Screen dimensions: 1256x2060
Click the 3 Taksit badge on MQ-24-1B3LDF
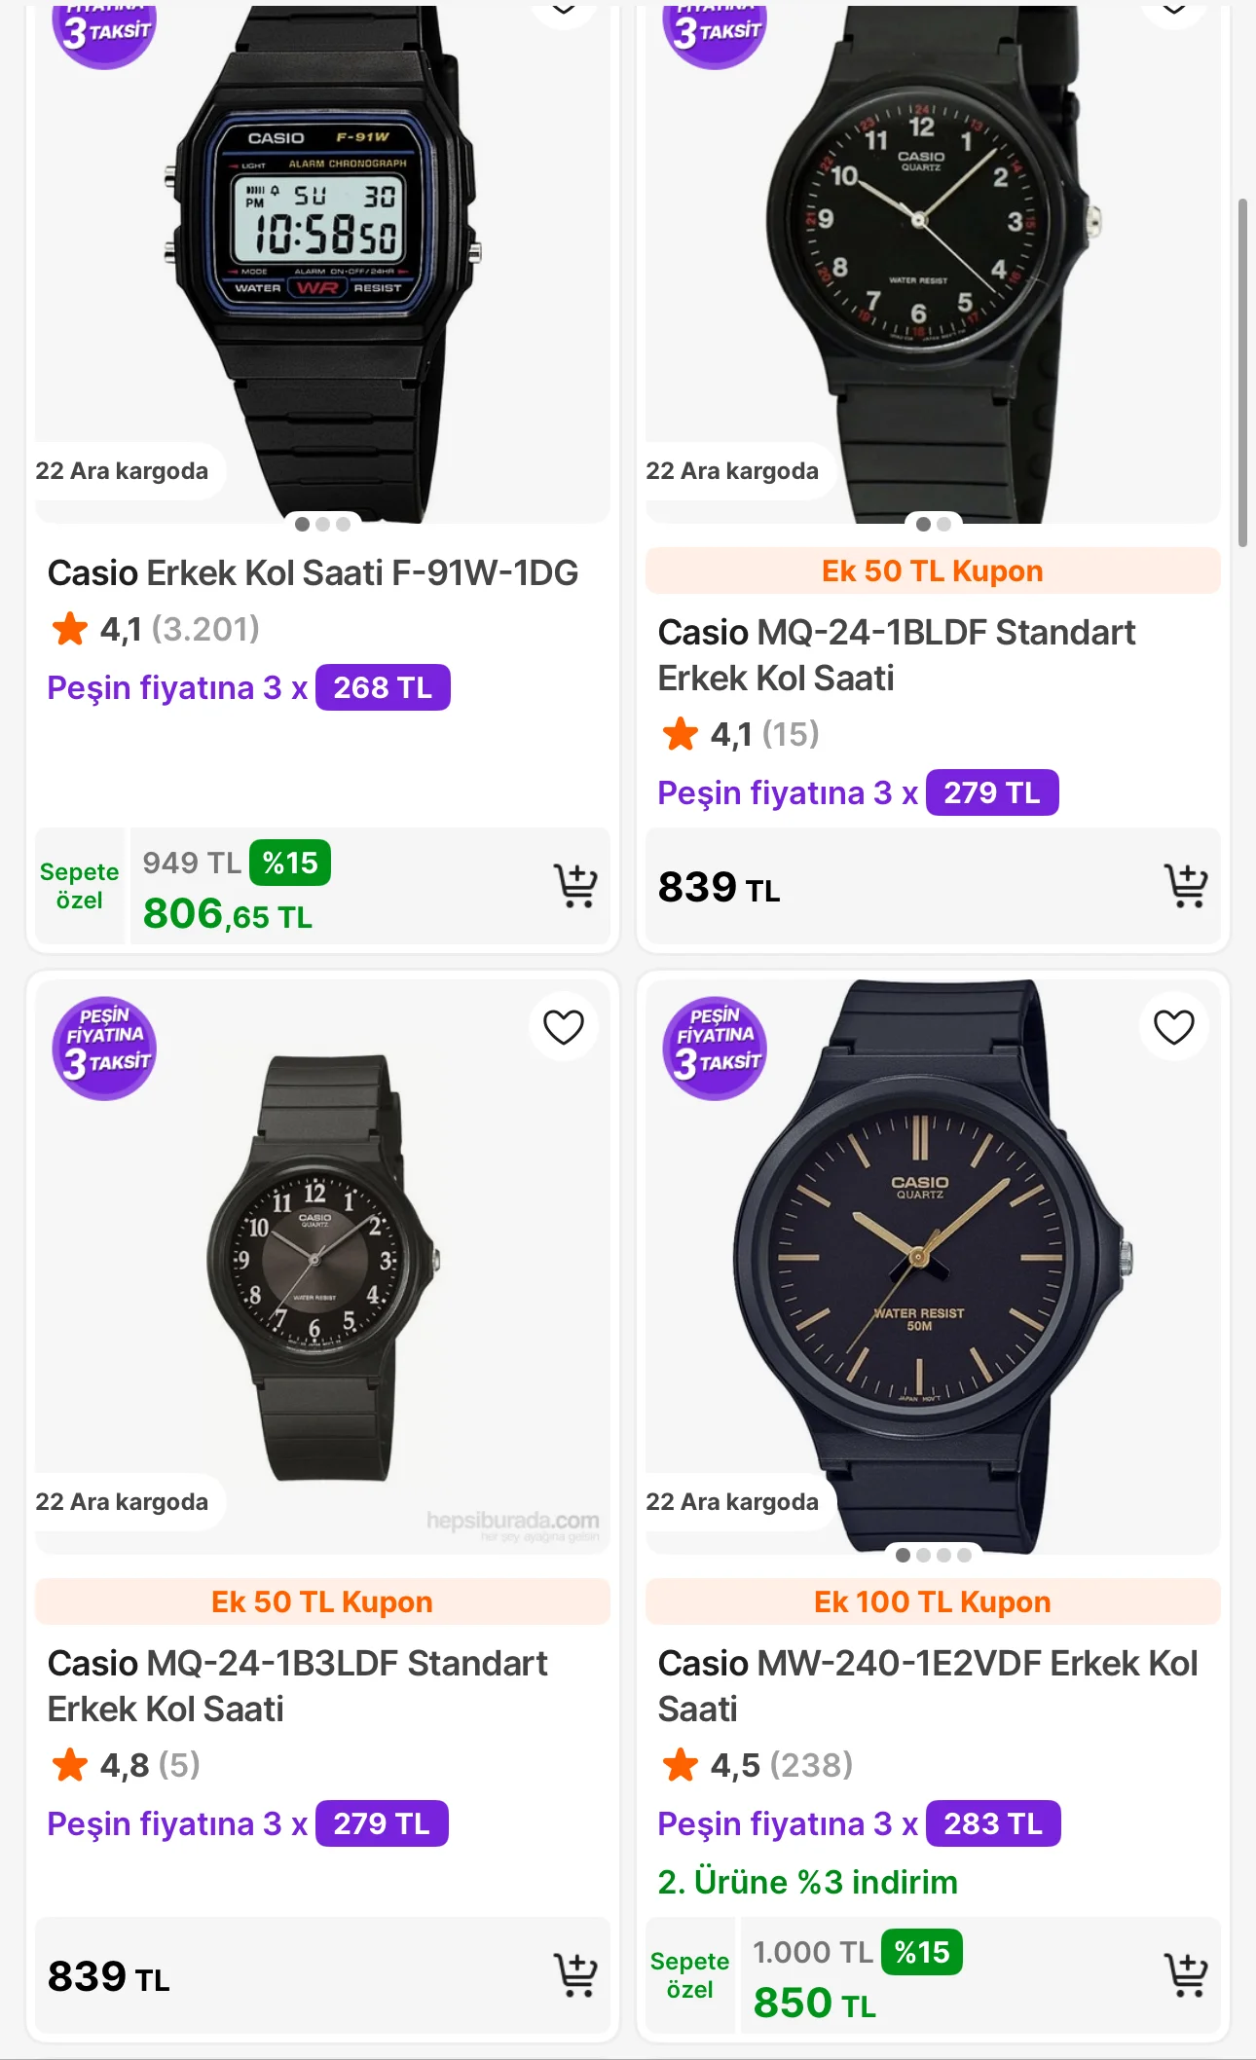[x=104, y=1048]
